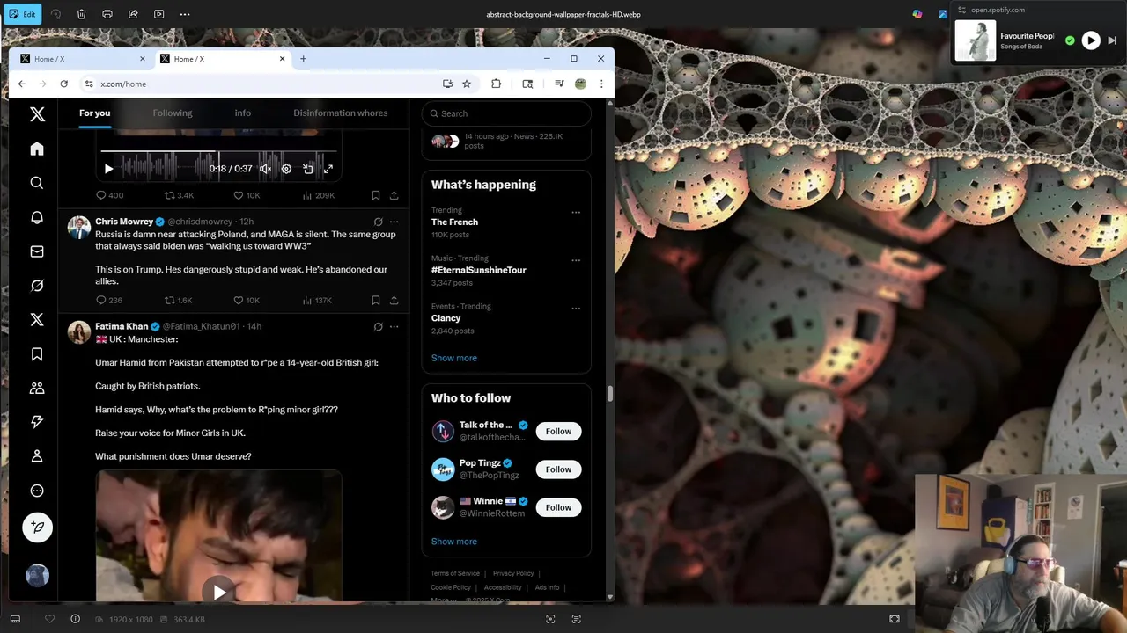Follow Winnie account
The image size is (1127, 633).
[x=558, y=507]
